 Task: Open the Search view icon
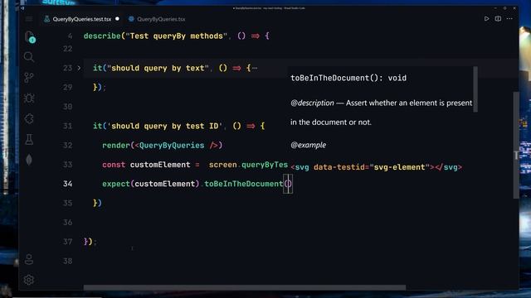click(29, 57)
